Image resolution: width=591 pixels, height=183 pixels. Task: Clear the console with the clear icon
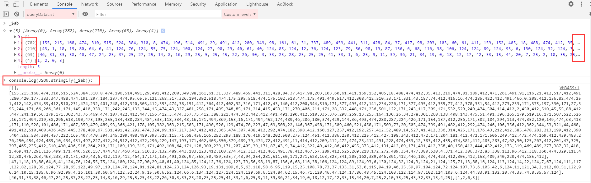pyautogui.click(x=17, y=14)
